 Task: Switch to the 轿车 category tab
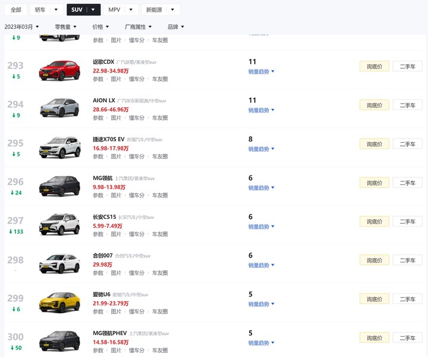[40, 10]
